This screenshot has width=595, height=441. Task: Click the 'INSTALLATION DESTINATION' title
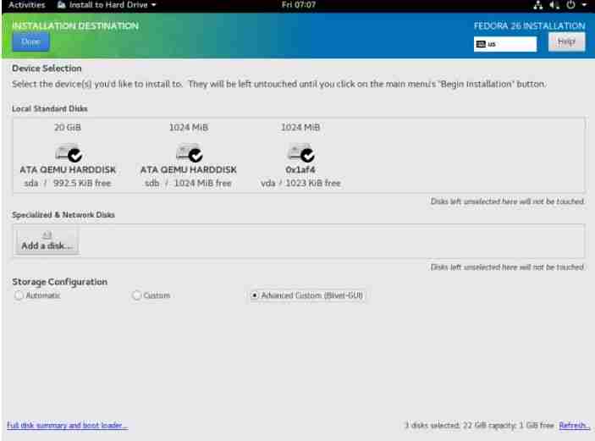[x=75, y=25]
